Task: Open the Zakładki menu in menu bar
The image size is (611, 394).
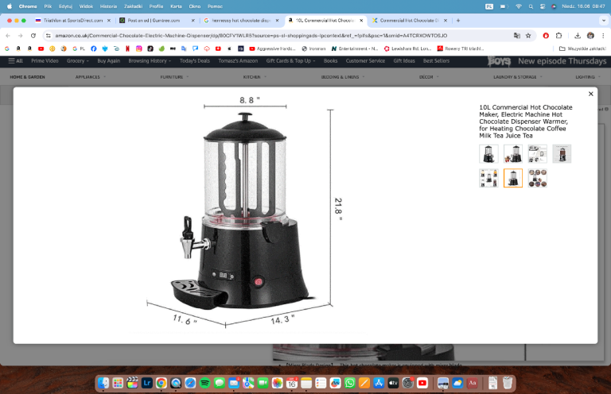Action: 134,6
